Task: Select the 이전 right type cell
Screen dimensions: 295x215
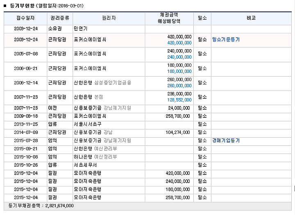Action: (x=52, y=108)
